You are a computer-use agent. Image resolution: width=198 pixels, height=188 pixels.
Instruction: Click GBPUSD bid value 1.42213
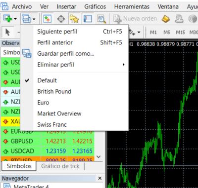(56, 141)
